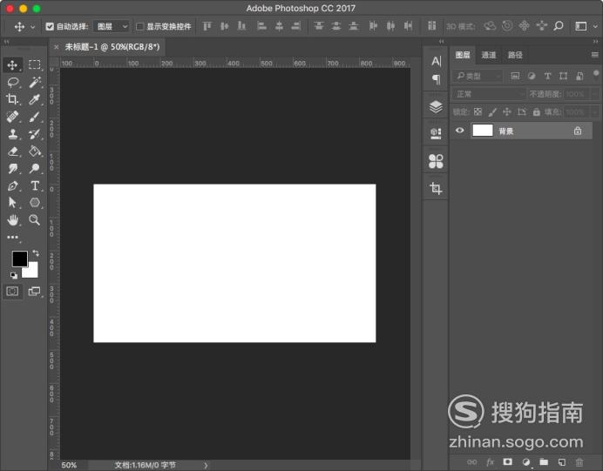Screen dimensions: 603x471
Task: Select the Rectangular Marquee tool
Action: coord(35,64)
